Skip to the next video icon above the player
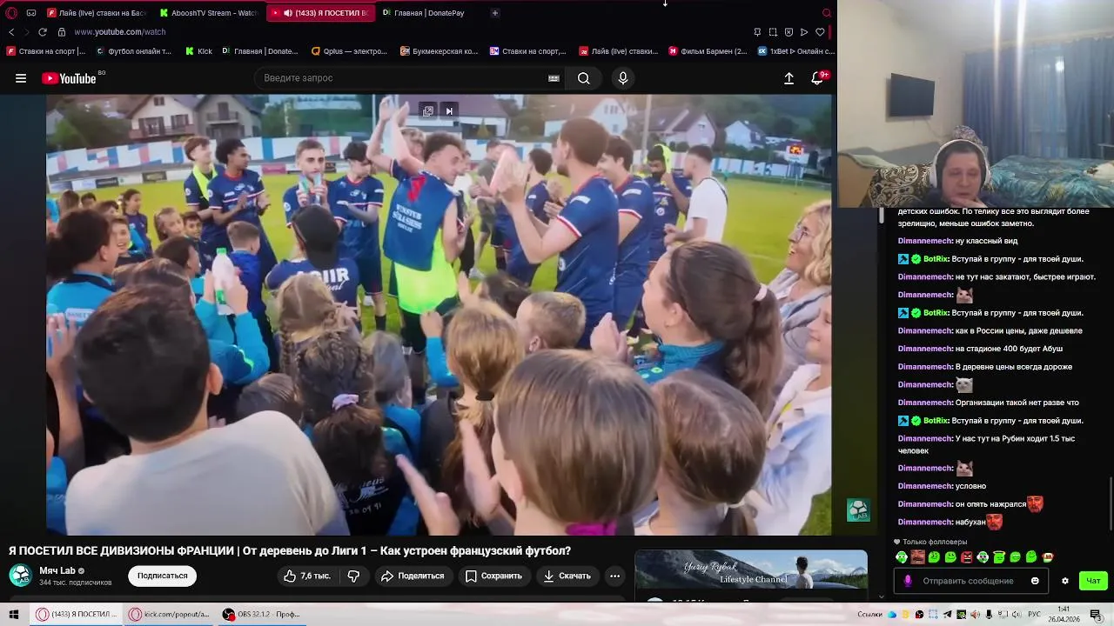Image resolution: width=1114 pixels, height=626 pixels. point(449,110)
